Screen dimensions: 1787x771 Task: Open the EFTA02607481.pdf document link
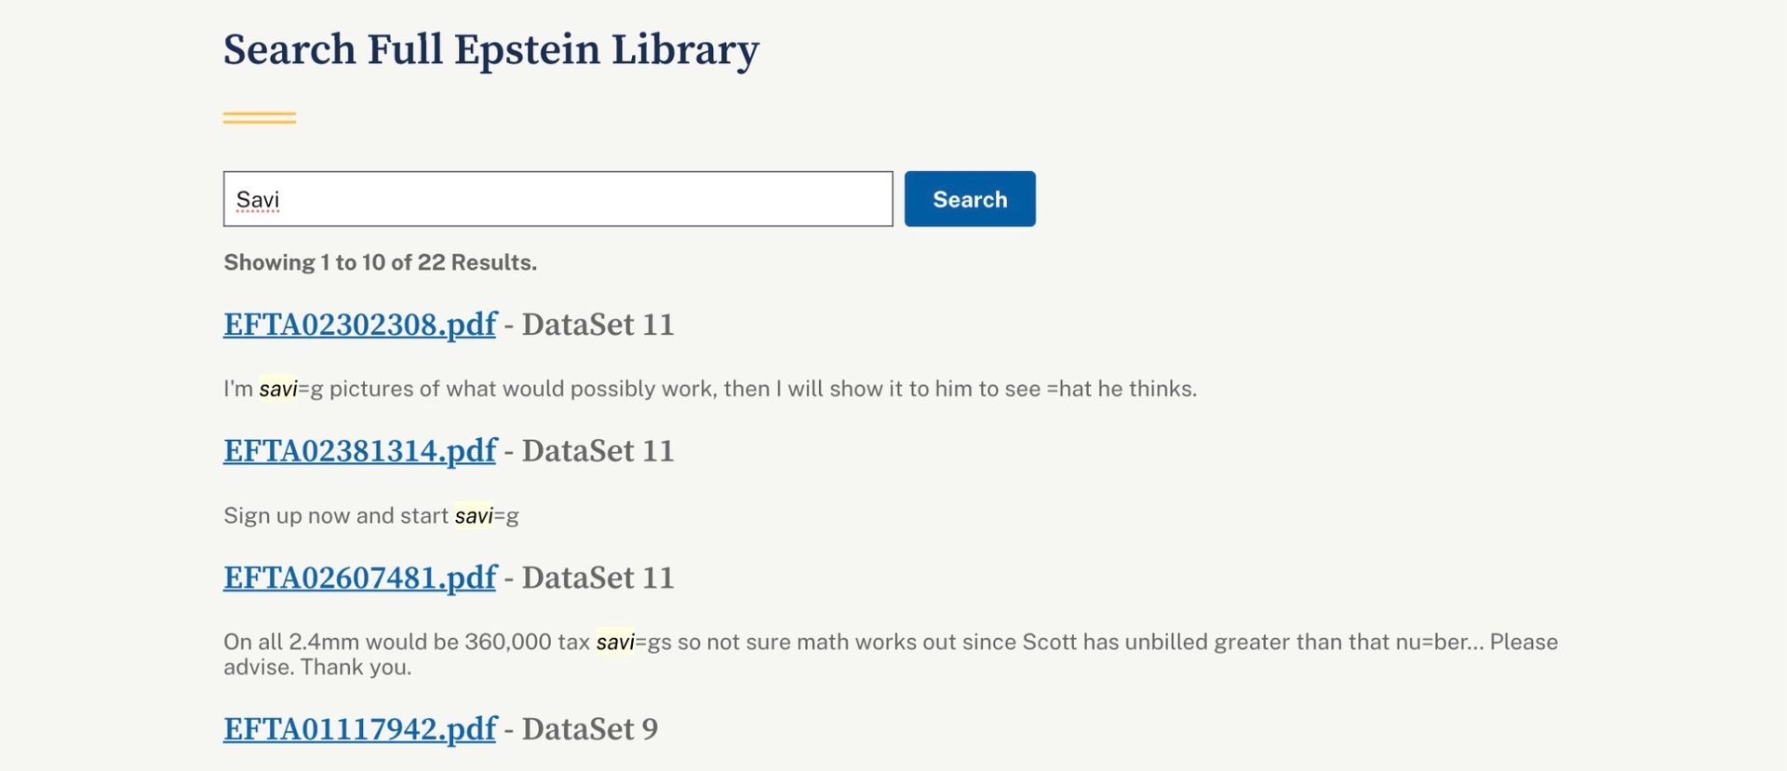click(x=359, y=578)
